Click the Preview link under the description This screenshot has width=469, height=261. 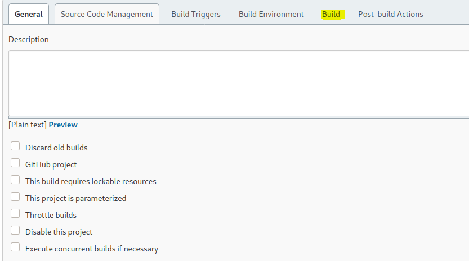pyautogui.click(x=63, y=125)
